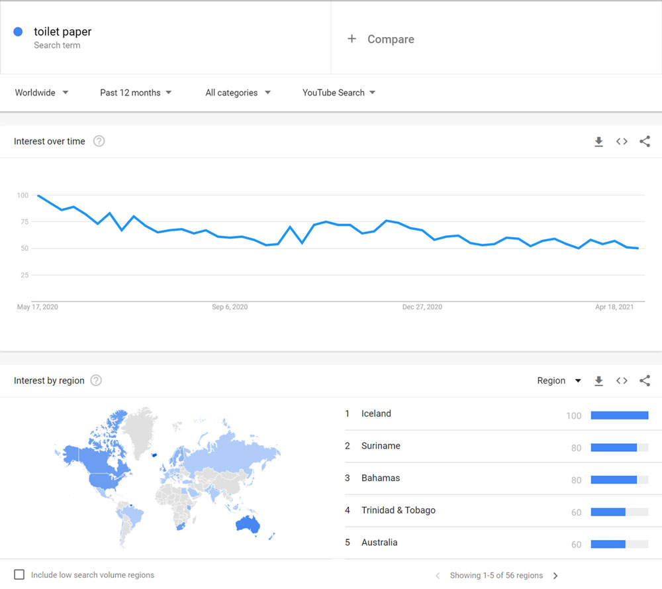Open the YouTube Search type dropdown

pyautogui.click(x=338, y=93)
